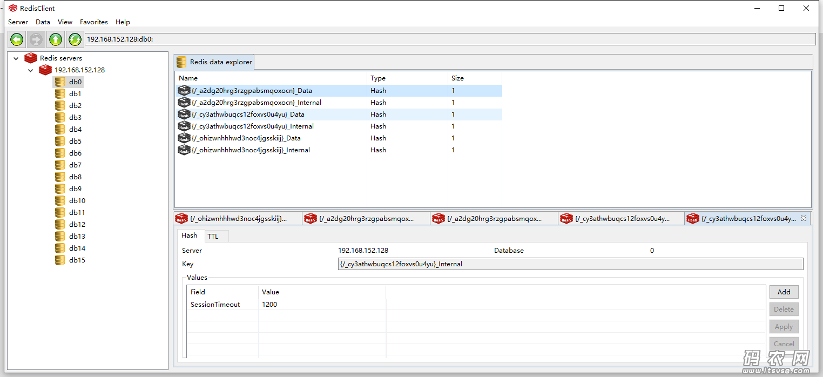
Task: Open the {/_ohizwnhhhwd3noc4jgsskiij} key tab
Action: pos(238,219)
